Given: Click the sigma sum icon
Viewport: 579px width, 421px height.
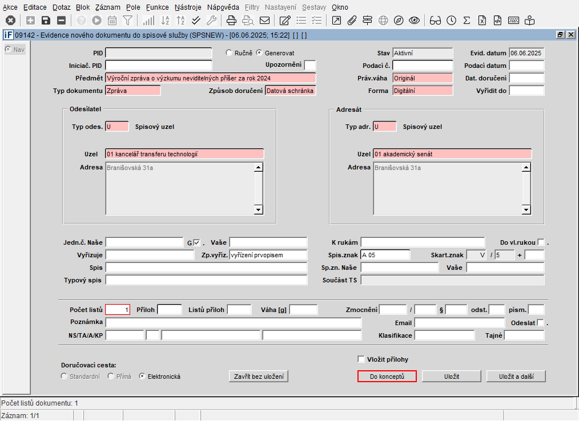Looking at the screenshot, I should click(x=467, y=21).
